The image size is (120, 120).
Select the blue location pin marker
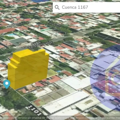click(7, 84)
